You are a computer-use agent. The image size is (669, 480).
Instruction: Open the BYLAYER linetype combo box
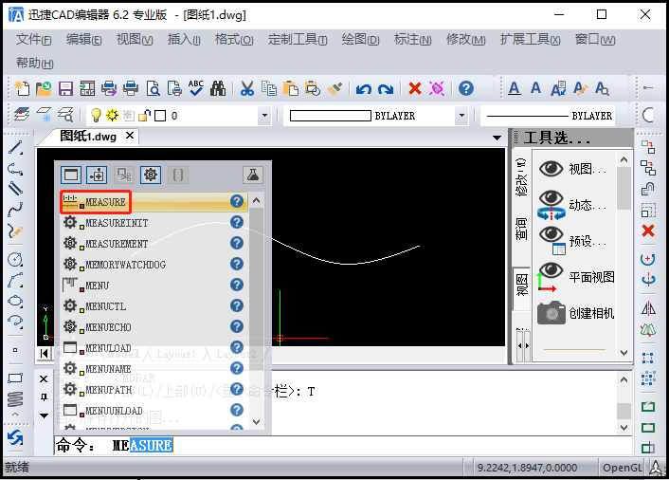(x=548, y=116)
